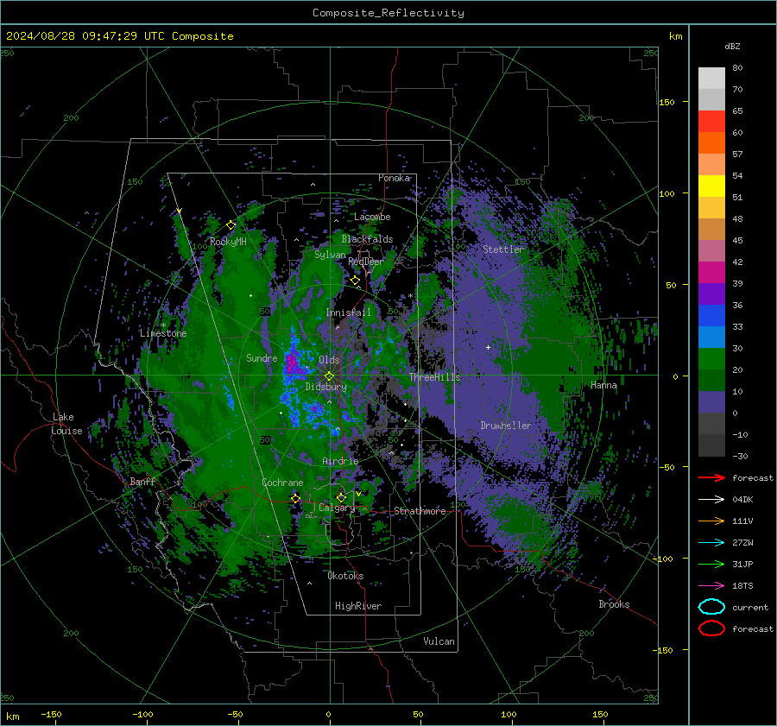The height and width of the screenshot is (726, 777).
Task: Click the Brooks town label
Action: pos(614,604)
